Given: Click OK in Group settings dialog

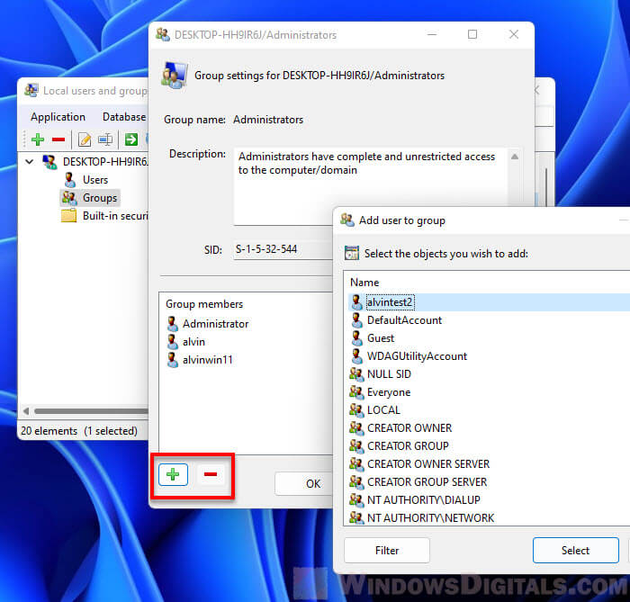Looking at the screenshot, I should point(312,483).
